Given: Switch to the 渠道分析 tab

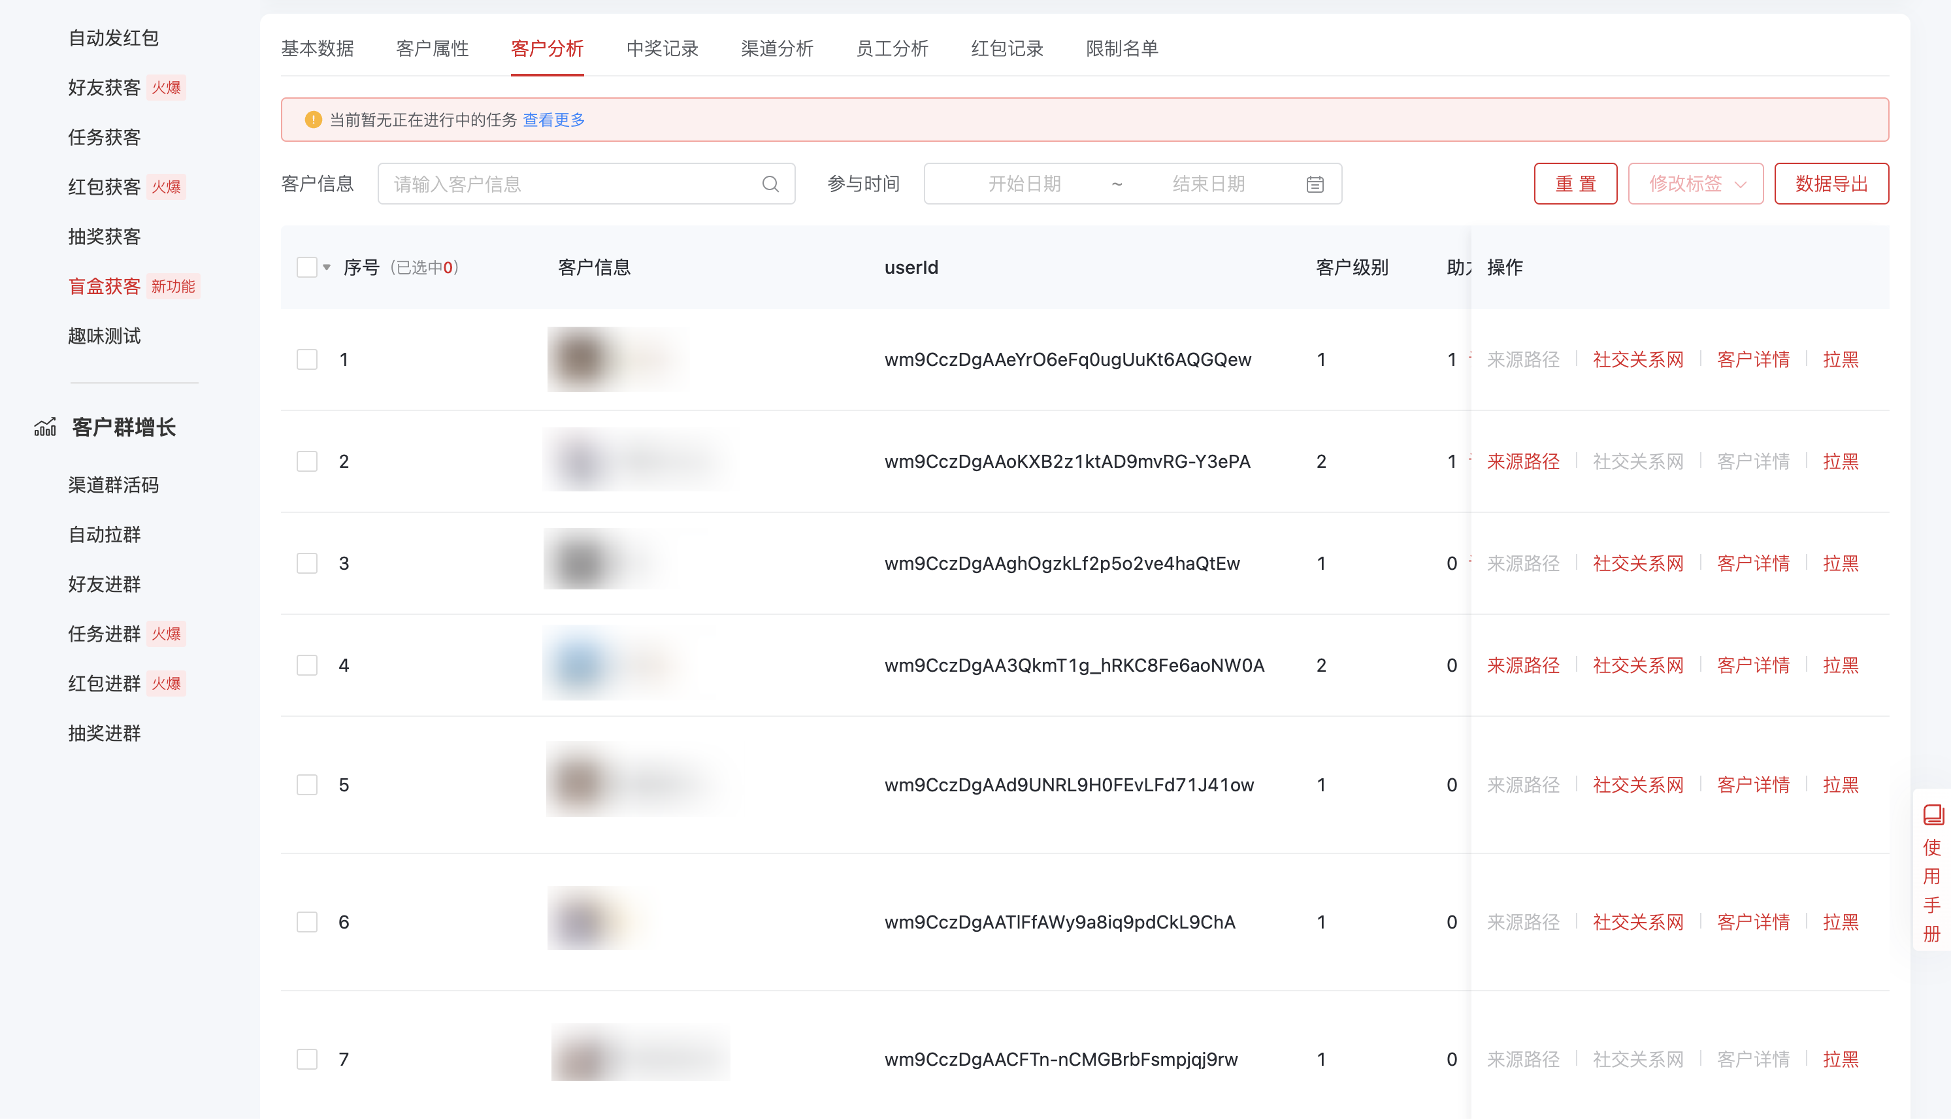Looking at the screenshot, I should click(x=777, y=48).
